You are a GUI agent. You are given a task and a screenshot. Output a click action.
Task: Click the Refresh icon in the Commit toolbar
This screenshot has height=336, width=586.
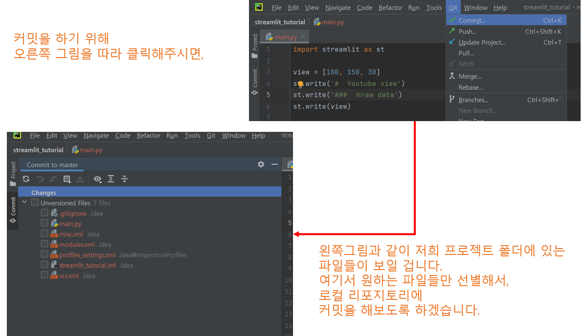26,179
